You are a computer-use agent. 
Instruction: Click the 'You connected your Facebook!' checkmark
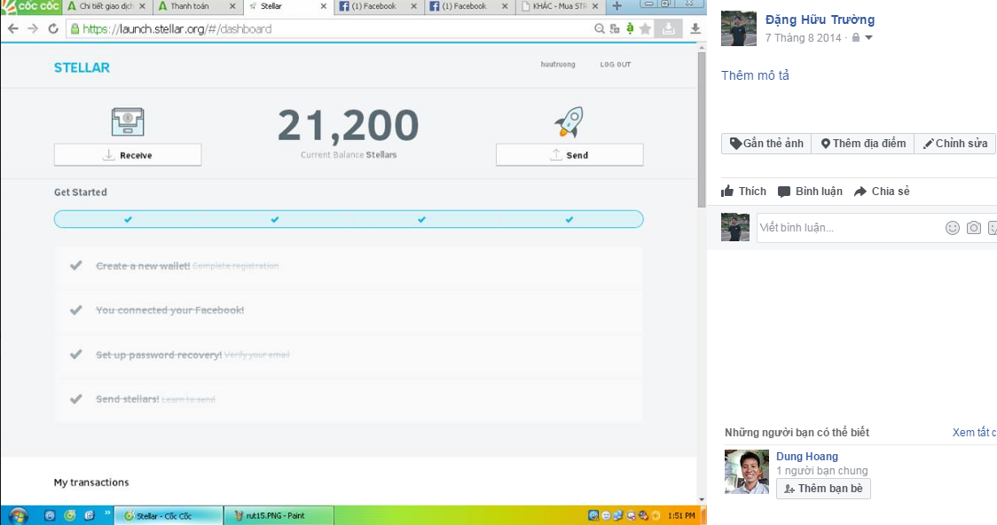[x=75, y=310]
